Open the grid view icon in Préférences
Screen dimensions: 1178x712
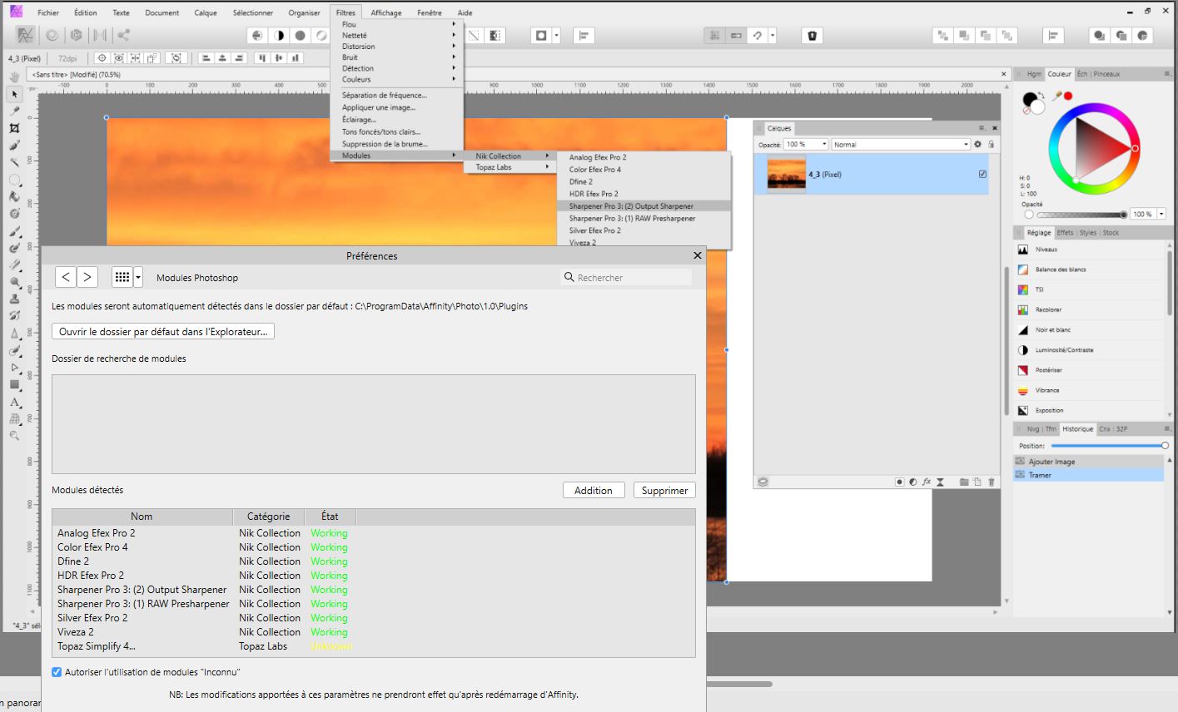[x=122, y=277]
